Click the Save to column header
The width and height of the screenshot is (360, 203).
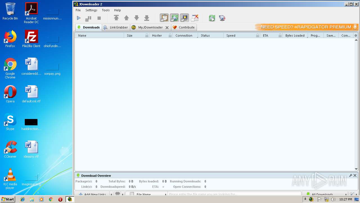(x=331, y=36)
